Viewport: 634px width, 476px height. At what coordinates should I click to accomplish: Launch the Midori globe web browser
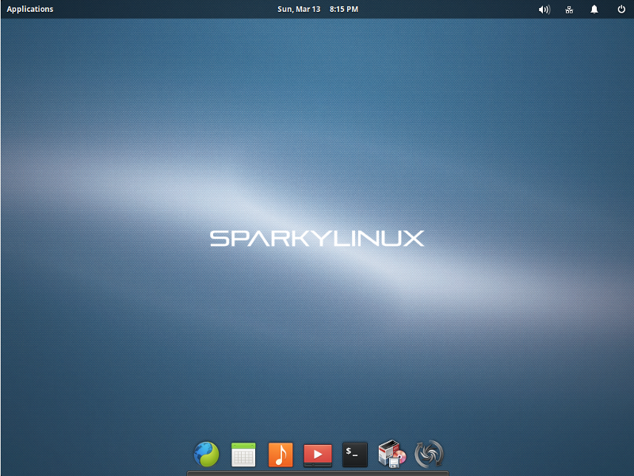click(206, 454)
